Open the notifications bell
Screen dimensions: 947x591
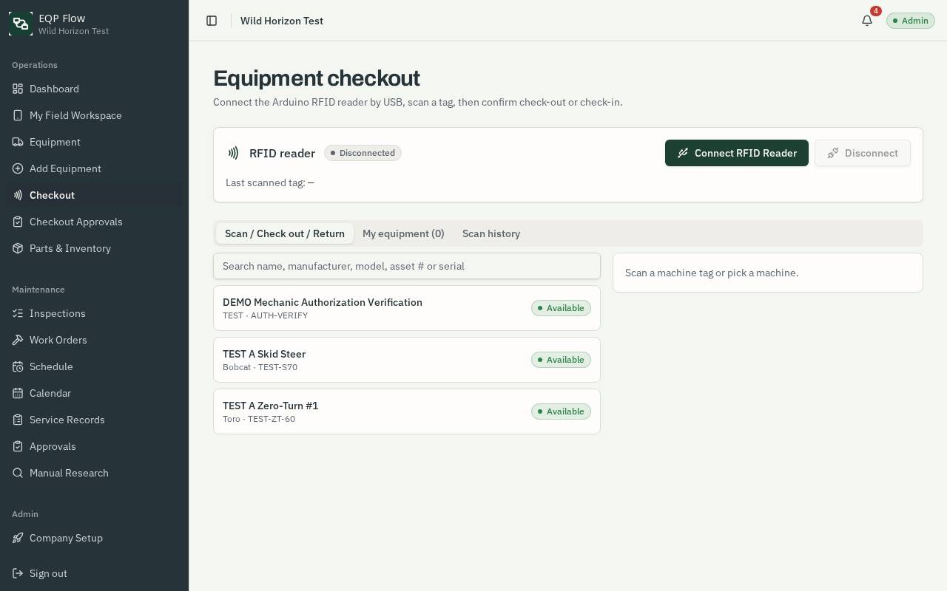867,21
